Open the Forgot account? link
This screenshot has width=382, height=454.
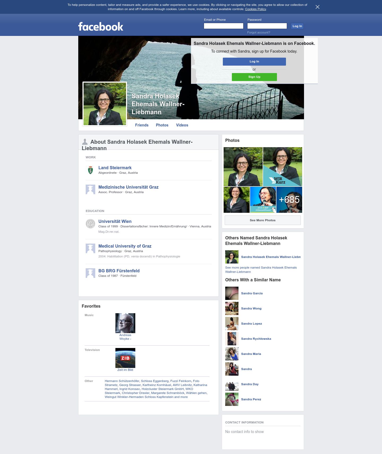pyautogui.click(x=259, y=32)
